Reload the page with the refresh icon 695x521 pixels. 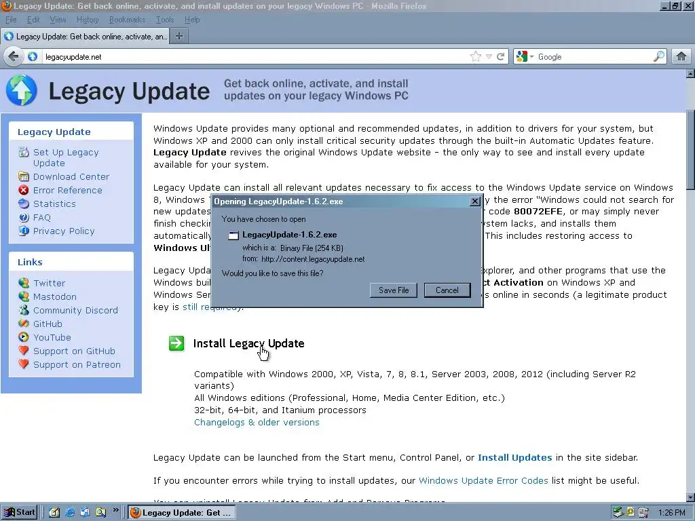pos(500,57)
